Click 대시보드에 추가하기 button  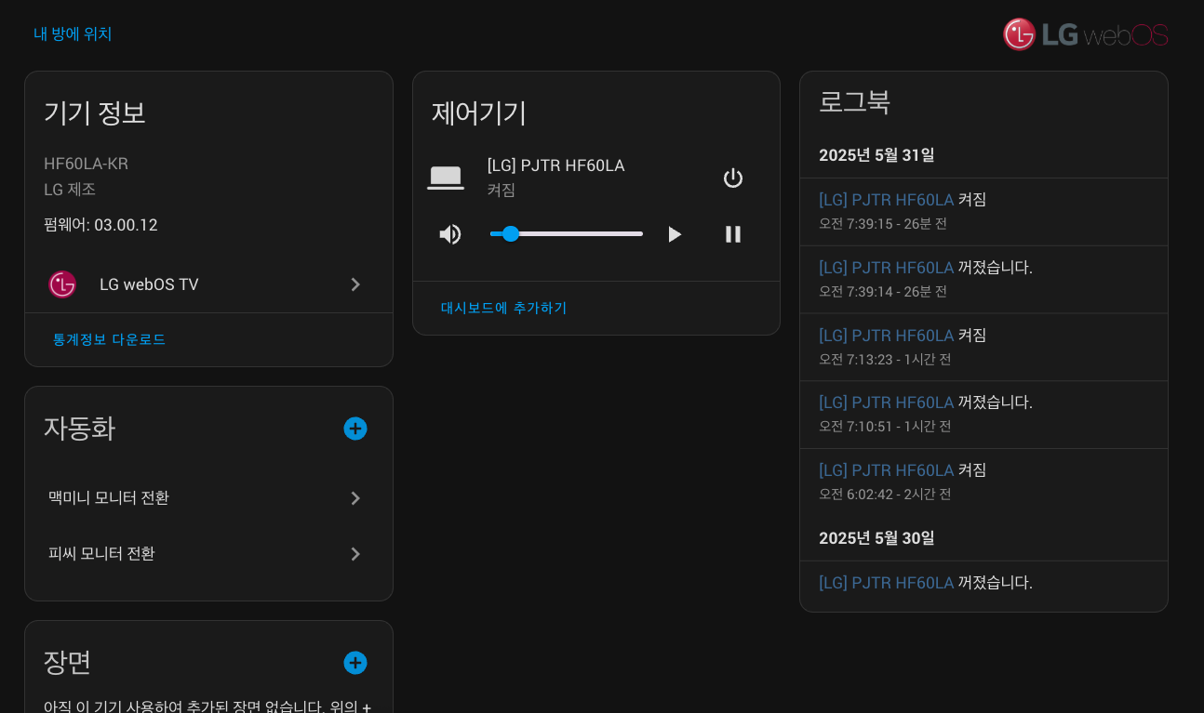click(x=503, y=308)
